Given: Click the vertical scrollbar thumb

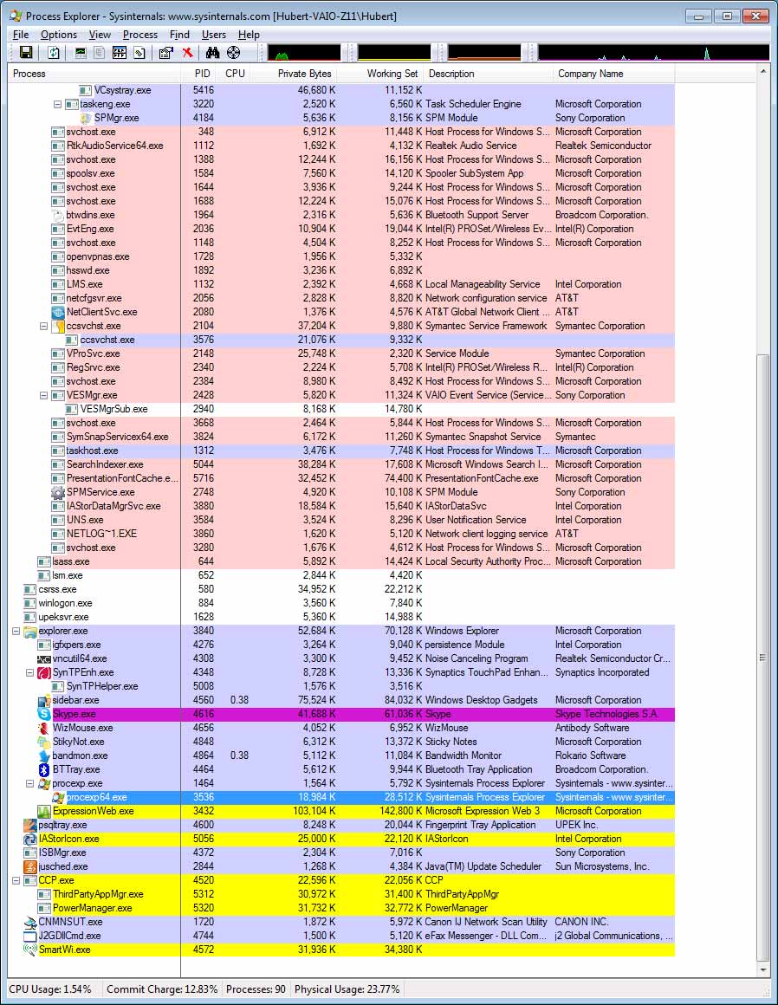Looking at the screenshot, I should click(762, 657).
